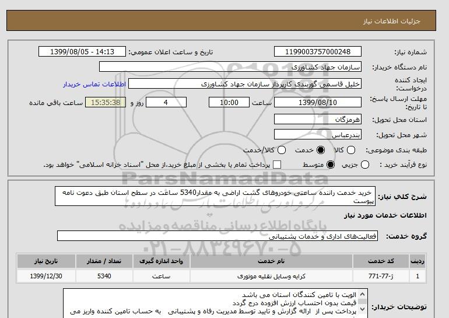The image size is (449, 318).
Task: Select the service name کرایه وسایل نقلیه موتوری
Action: click(271, 276)
